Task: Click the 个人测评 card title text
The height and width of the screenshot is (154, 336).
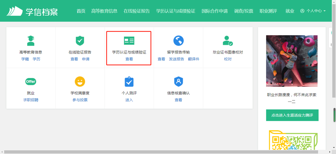Action: tap(129, 93)
